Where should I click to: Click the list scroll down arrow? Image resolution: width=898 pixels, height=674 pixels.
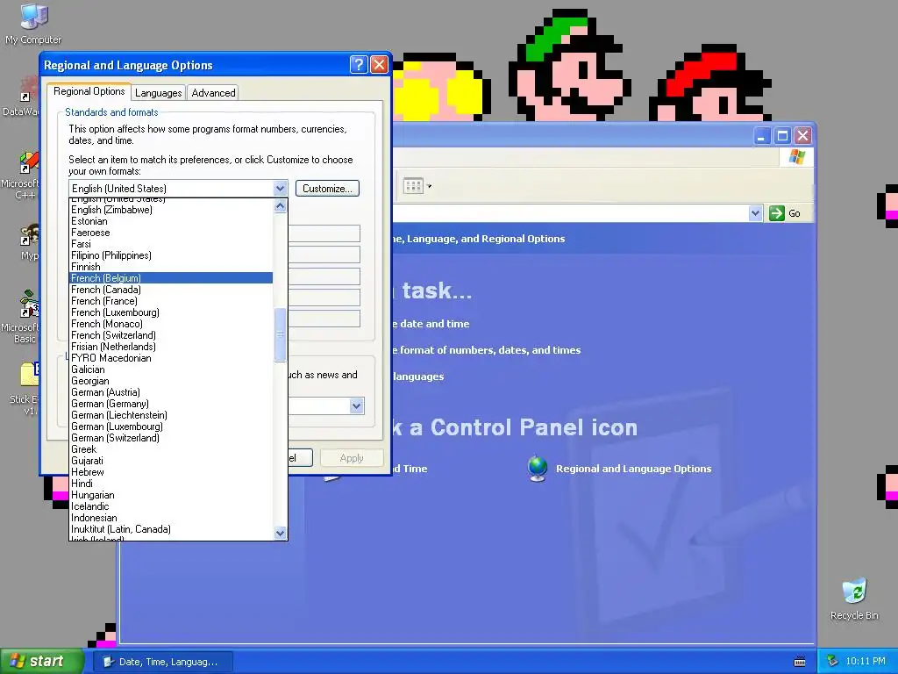click(280, 533)
